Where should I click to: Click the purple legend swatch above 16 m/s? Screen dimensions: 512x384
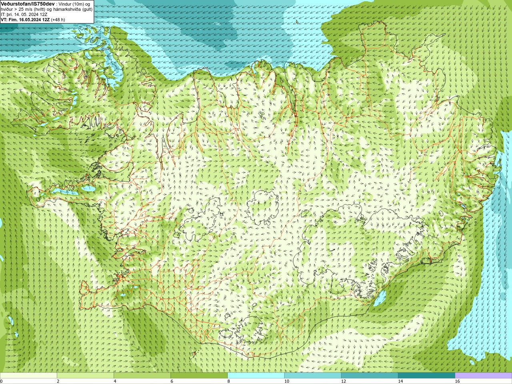(484, 376)
